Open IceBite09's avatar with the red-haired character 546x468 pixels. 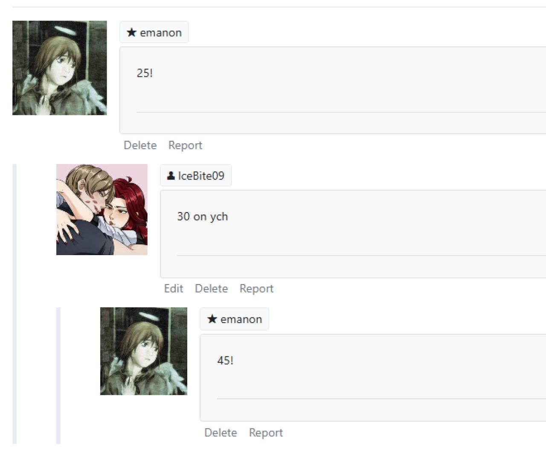102,209
